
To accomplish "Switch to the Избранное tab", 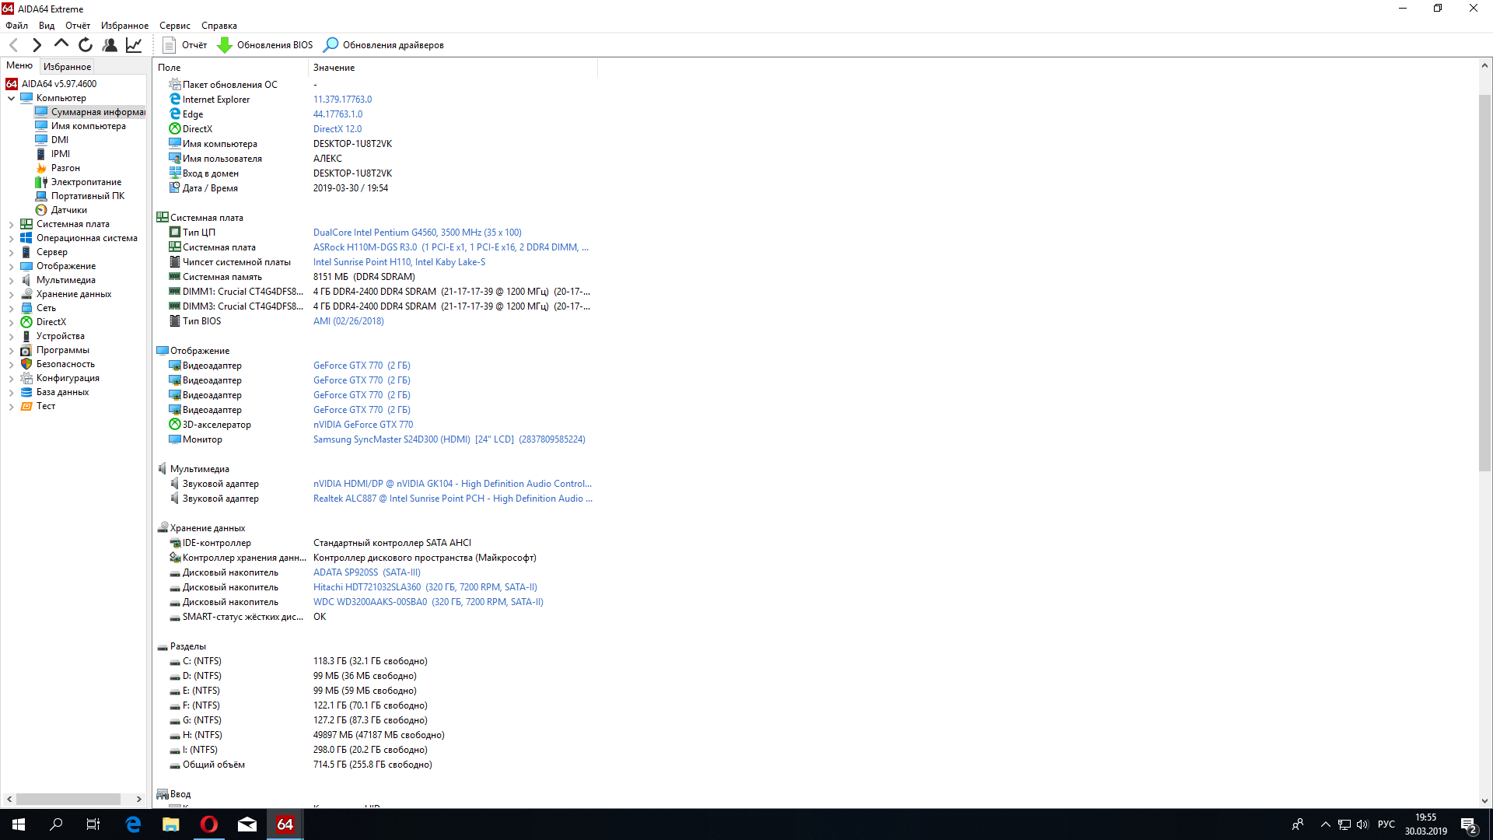I will (x=67, y=67).
